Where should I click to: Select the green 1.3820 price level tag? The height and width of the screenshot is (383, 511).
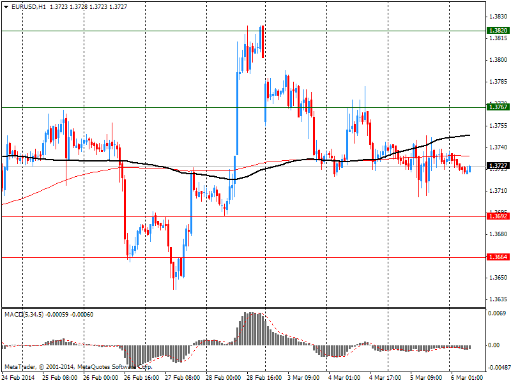498,31
